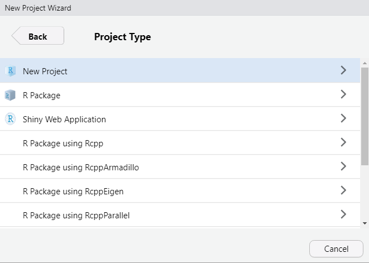Expand the Shiny Web Application chevron
This screenshot has height=263, width=369.
[x=343, y=118]
